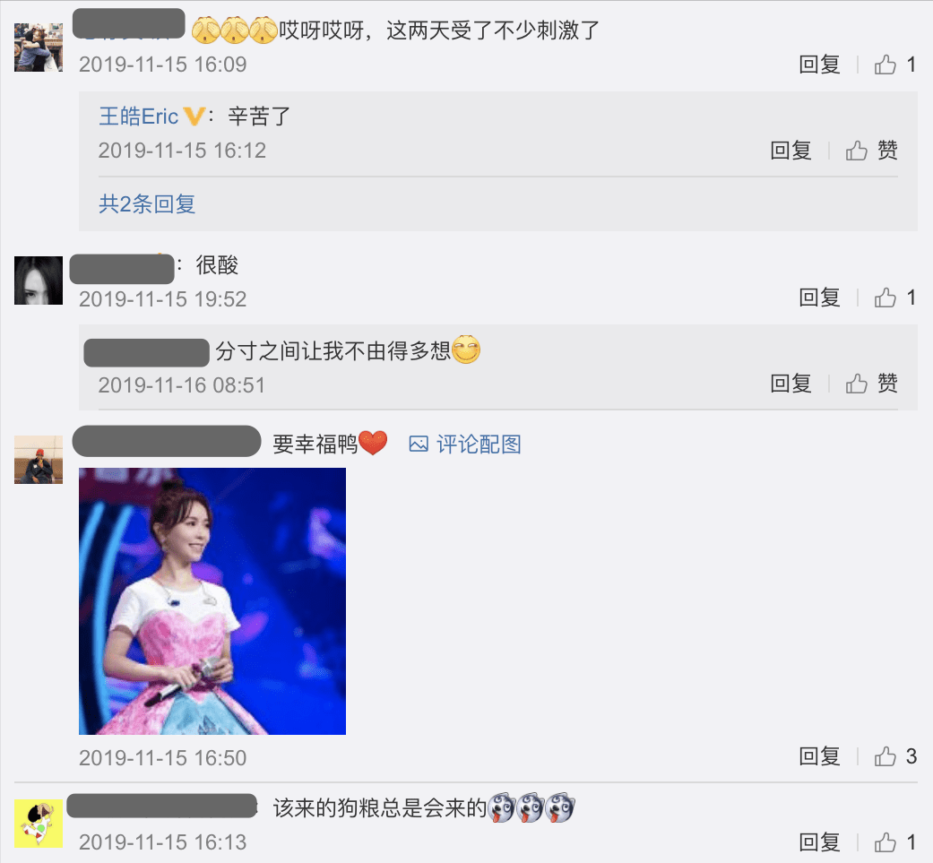Viewport: 933px width, 863px height.
Task: Reply to the 08:51 nested comment
Action: (790, 384)
